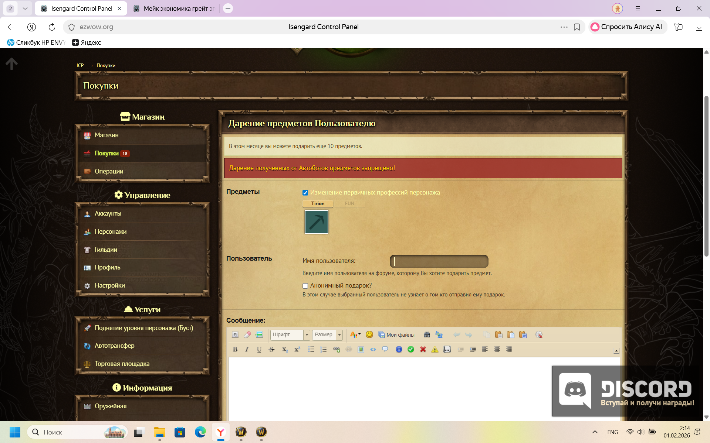Screen dimensions: 710x443
Task: Enable the anonymous gift checkbox
Action: point(305,286)
